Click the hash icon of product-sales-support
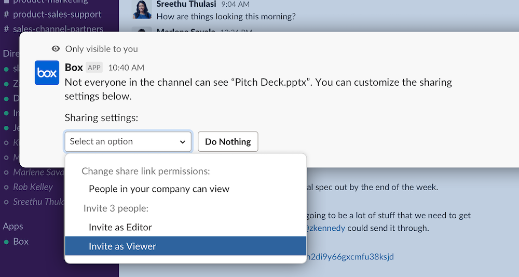The width and height of the screenshot is (519, 277). (x=6, y=14)
